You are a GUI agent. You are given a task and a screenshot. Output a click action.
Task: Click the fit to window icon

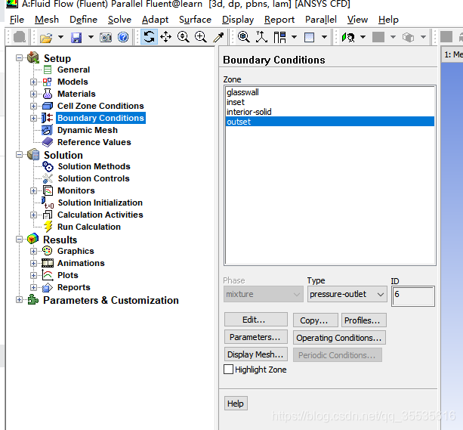tap(244, 37)
